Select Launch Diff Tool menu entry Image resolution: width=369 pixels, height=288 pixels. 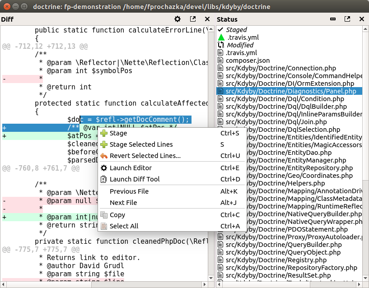tap(135, 179)
